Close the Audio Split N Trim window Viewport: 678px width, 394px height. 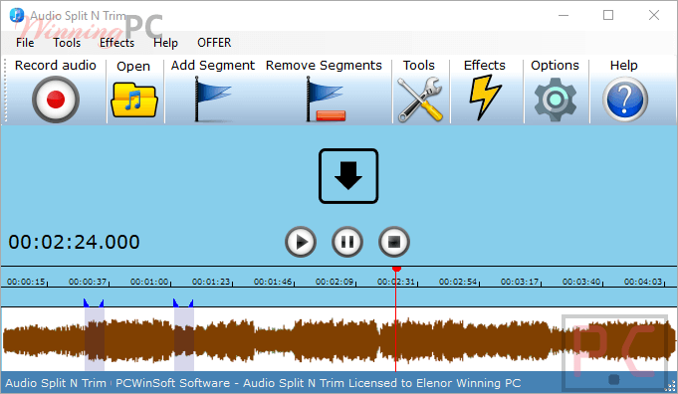click(x=654, y=15)
